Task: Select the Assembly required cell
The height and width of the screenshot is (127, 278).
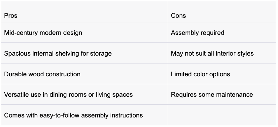Action: [x=222, y=33]
